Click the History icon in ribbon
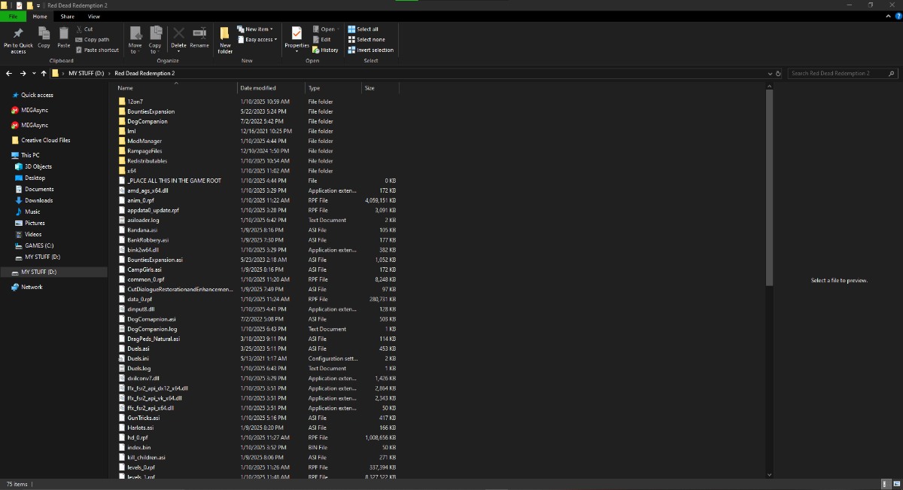 pos(325,50)
